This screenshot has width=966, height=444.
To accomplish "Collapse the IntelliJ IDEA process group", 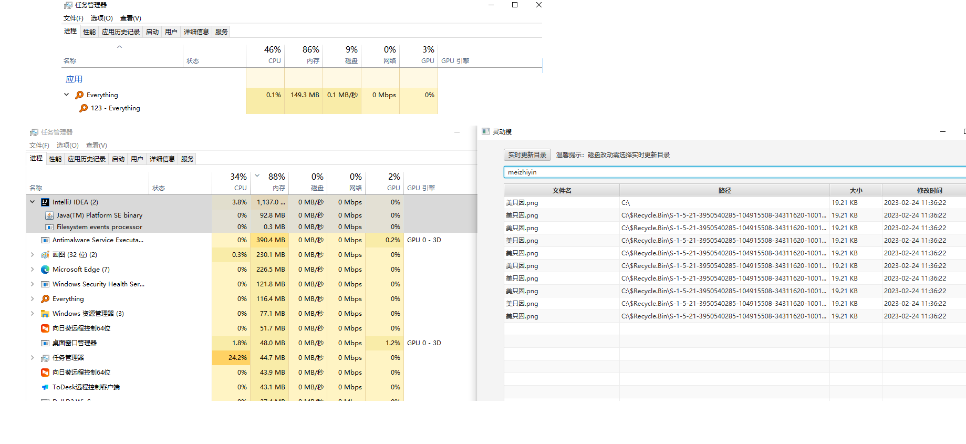I will tap(32, 202).
